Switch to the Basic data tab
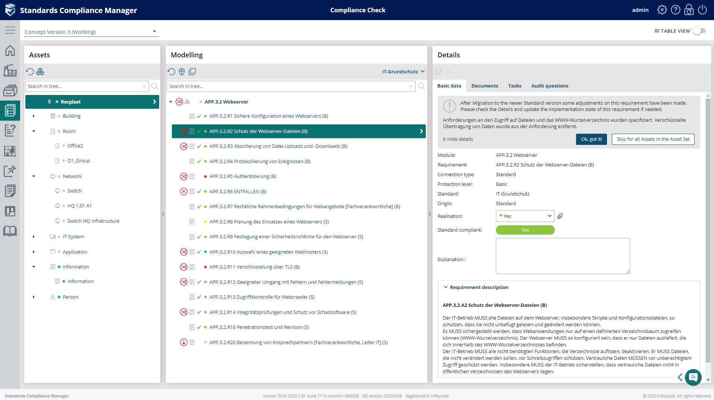The image size is (714, 400). [x=449, y=86]
